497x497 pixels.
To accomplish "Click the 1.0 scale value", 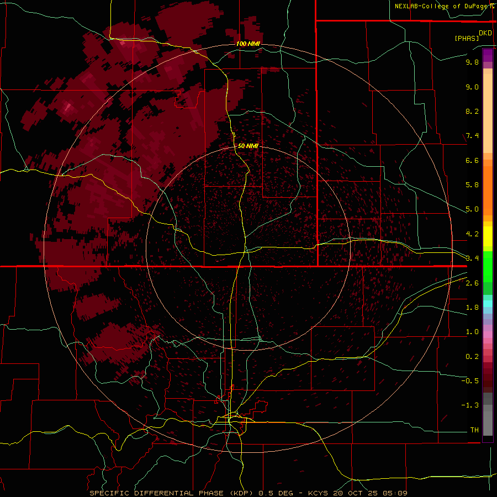I will coord(472,332).
